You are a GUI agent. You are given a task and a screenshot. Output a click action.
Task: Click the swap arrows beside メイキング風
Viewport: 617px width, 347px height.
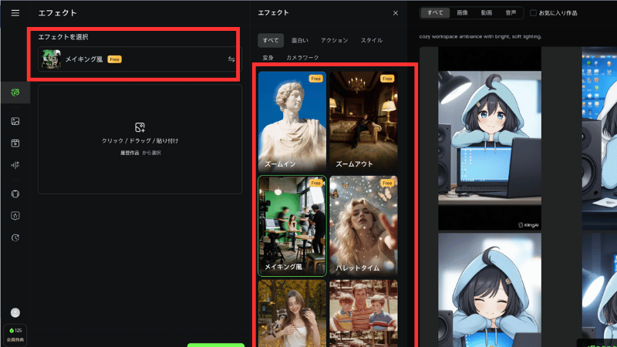231,59
